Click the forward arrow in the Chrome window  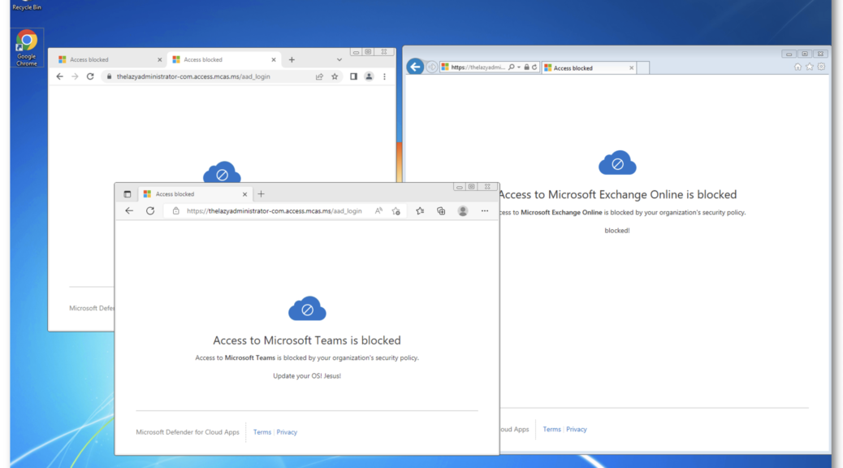pos(75,76)
